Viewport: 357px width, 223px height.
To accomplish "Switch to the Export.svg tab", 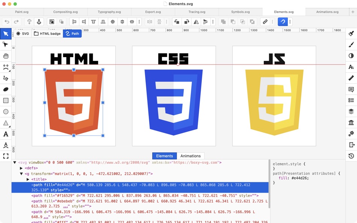I will 153,12.
